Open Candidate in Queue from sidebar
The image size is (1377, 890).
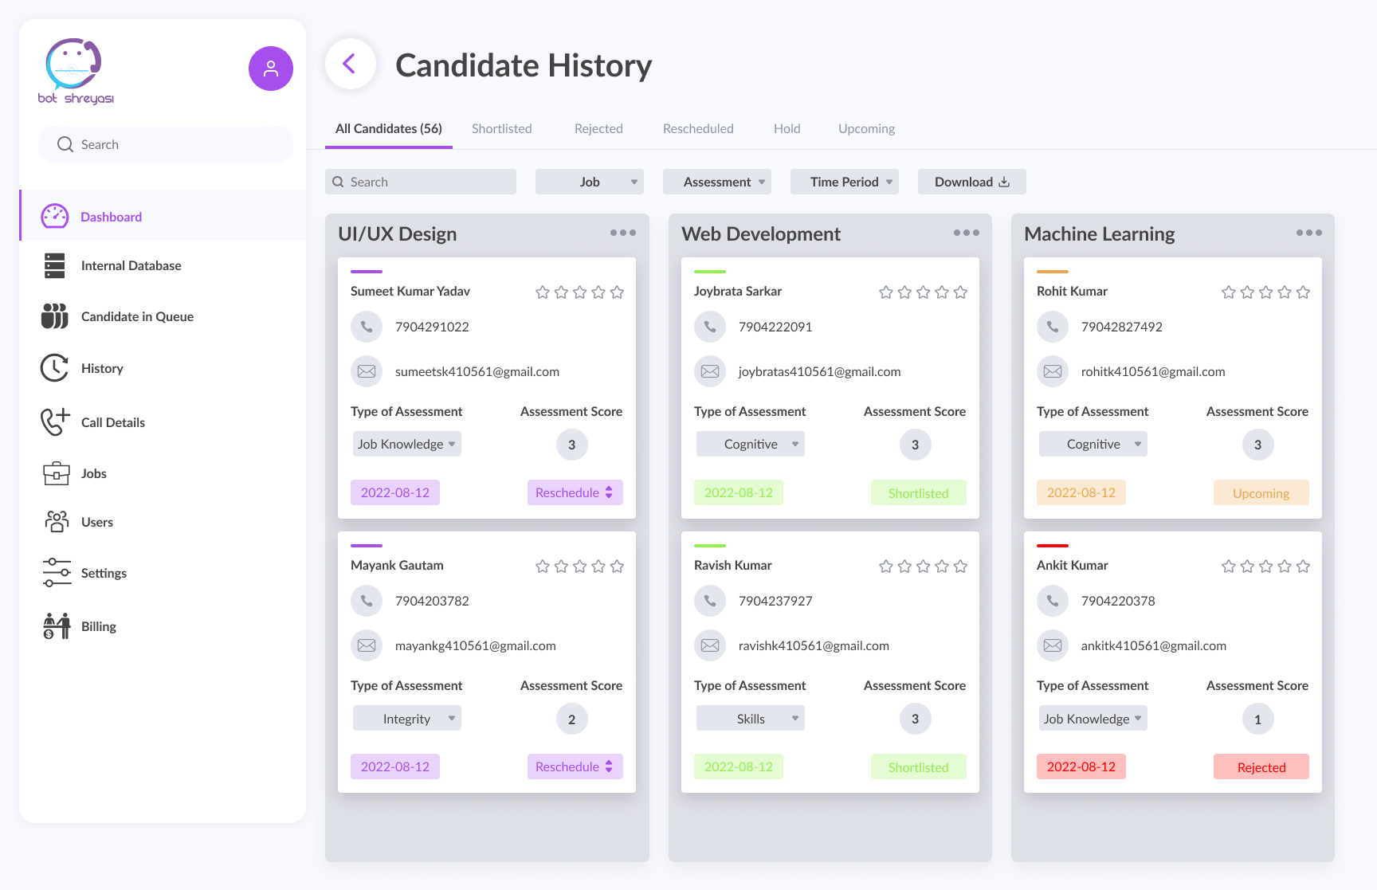click(137, 316)
